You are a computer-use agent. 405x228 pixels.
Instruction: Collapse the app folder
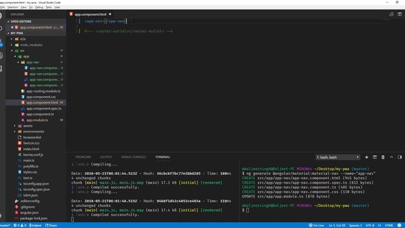26,56
